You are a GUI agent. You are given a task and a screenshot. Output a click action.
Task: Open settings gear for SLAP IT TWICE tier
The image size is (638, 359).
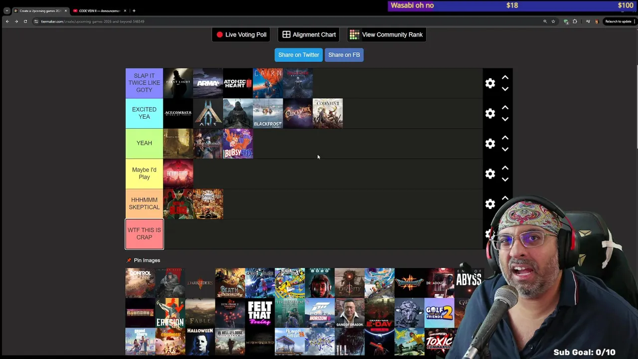(x=490, y=83)
